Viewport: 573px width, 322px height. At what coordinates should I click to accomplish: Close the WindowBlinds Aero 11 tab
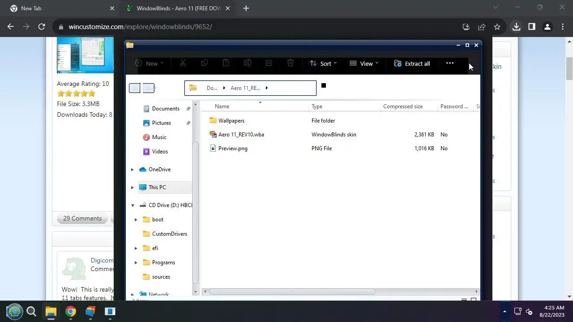[228, 8]
